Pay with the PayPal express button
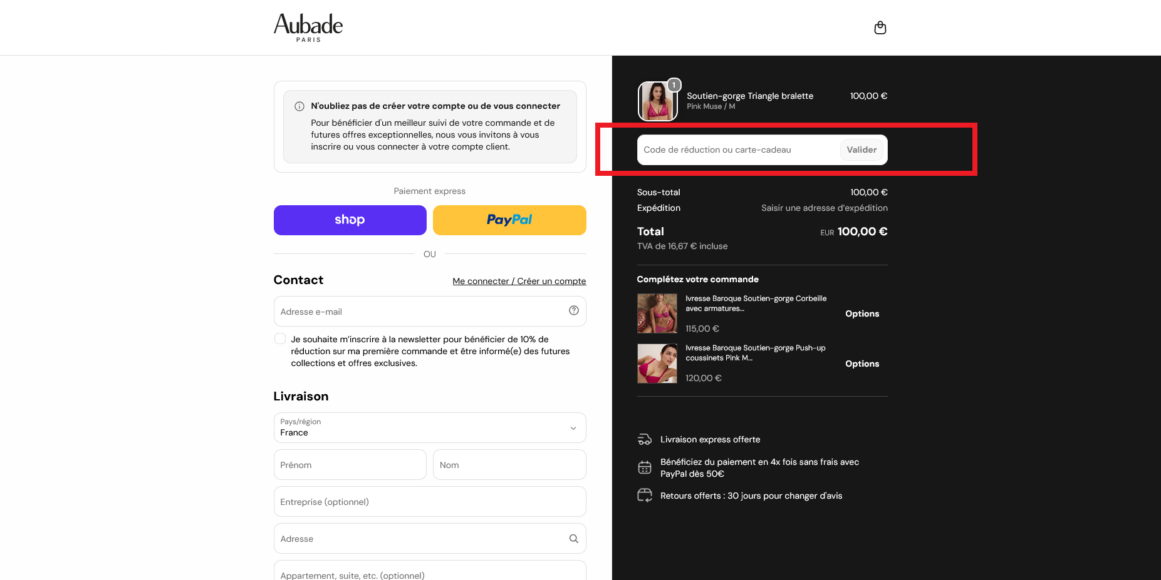1161x580 pixels. [x=509, y=220]
